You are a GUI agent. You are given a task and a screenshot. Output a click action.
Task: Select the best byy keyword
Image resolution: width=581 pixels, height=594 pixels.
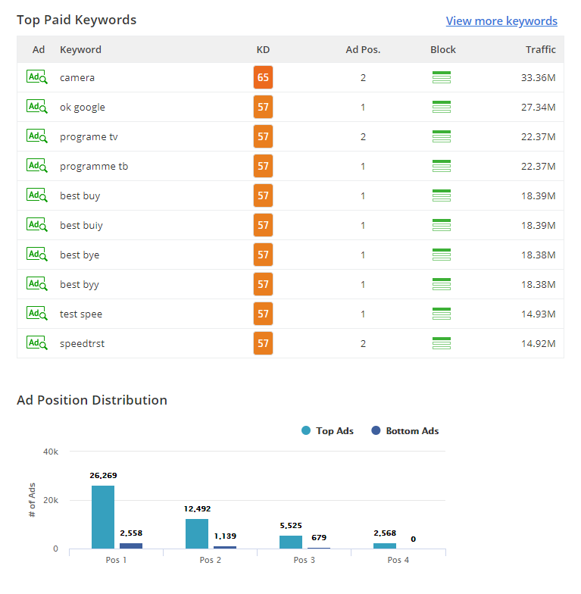click(80, 284)
